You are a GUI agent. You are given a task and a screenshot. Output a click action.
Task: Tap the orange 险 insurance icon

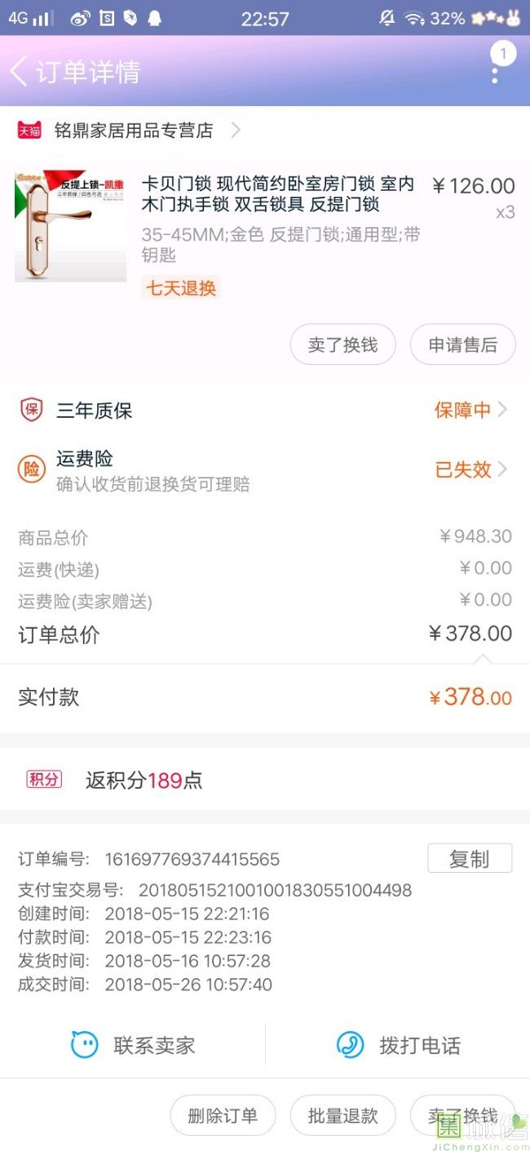pyautogui.click(x=31, y=469)
